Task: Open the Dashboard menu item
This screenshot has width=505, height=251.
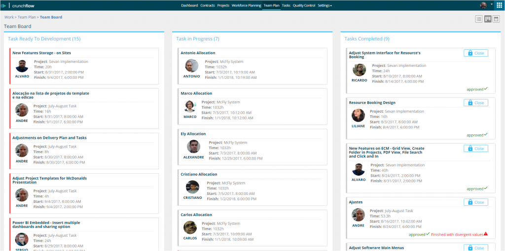Action: [x=189, y=5]
